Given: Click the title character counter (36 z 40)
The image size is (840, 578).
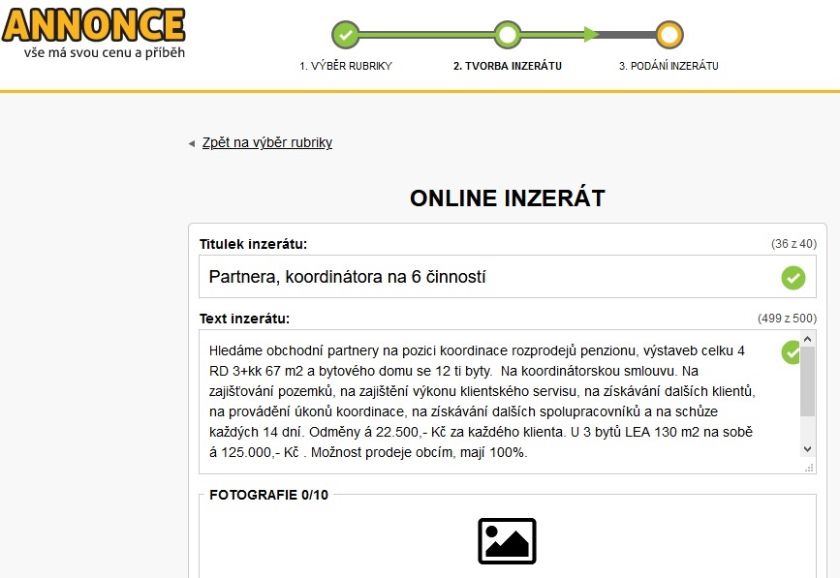Looking at the screenshot, I should click(793, 244).
